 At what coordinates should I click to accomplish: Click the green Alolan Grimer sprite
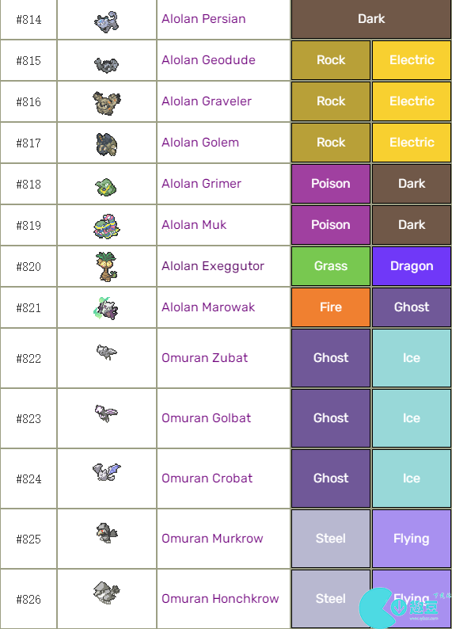pos(106,187)
